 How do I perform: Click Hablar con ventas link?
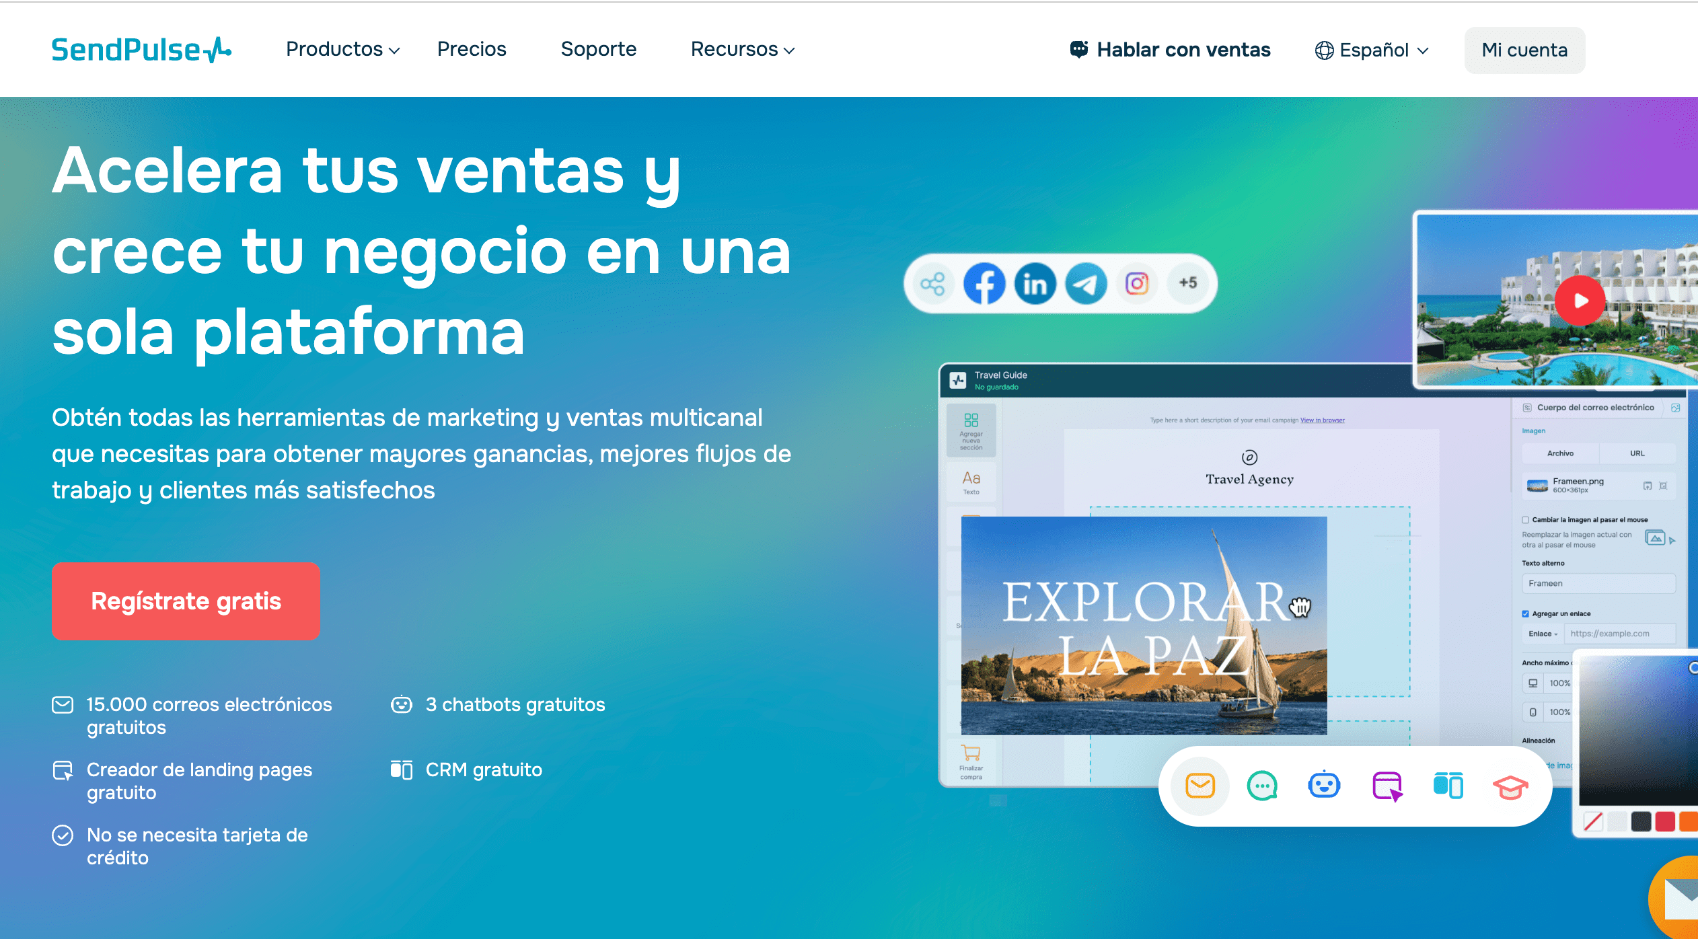point(1171,50)
